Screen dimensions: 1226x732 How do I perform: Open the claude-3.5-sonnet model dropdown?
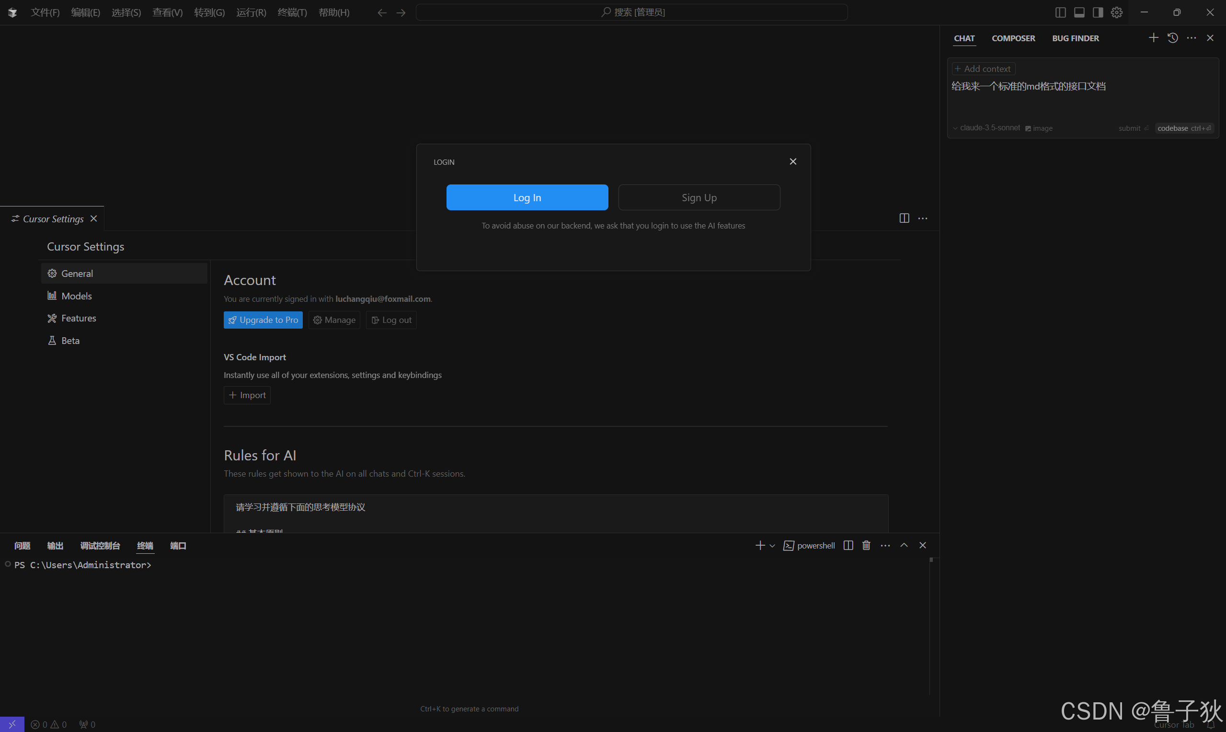pos(986,128)
